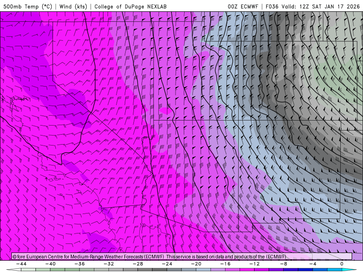This screenshot has height=272, width=363.
Task: Click the -28 colorbar label
Action: point(138,264)
